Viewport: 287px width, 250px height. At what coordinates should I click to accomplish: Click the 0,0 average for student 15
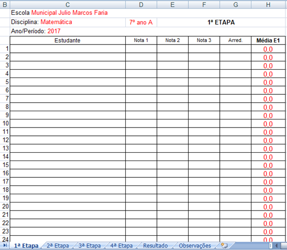tap(268, 165)
